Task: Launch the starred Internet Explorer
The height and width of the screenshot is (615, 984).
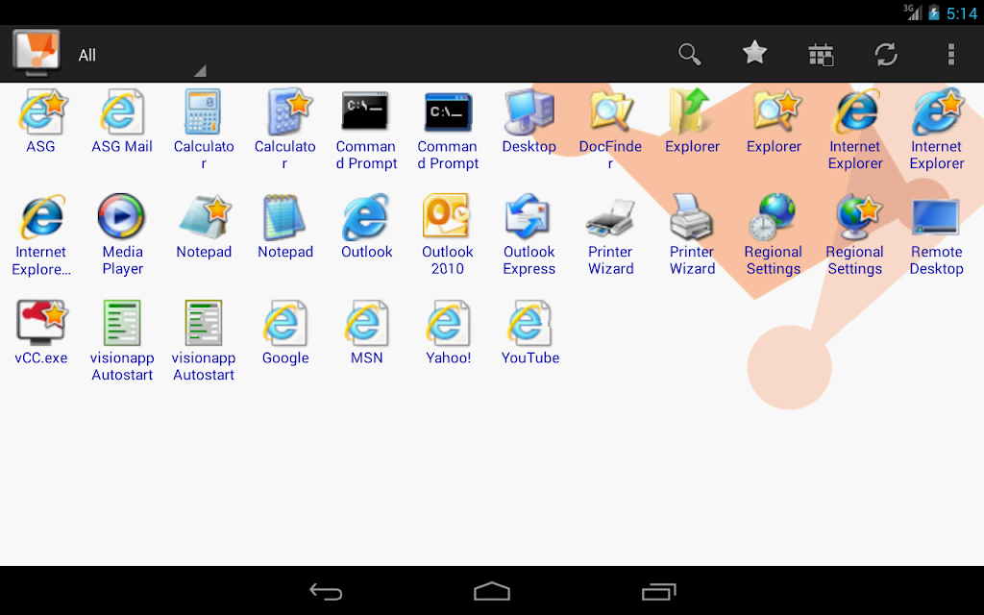Action: point(936,130)
